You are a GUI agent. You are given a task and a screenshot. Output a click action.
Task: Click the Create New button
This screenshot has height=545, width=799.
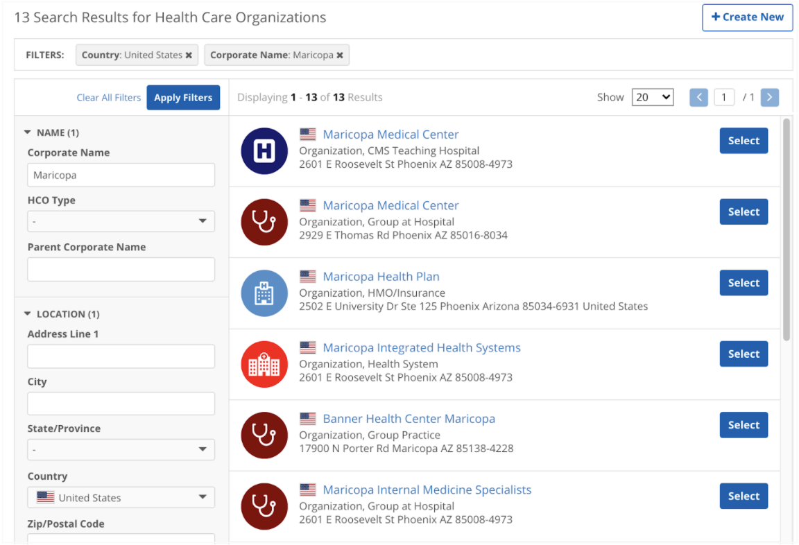[x=747, y=17]
